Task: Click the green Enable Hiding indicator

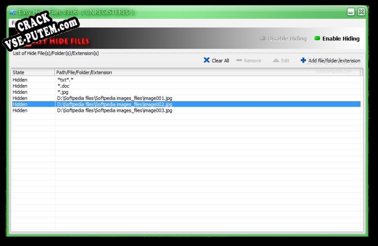Action: point(317,38)
